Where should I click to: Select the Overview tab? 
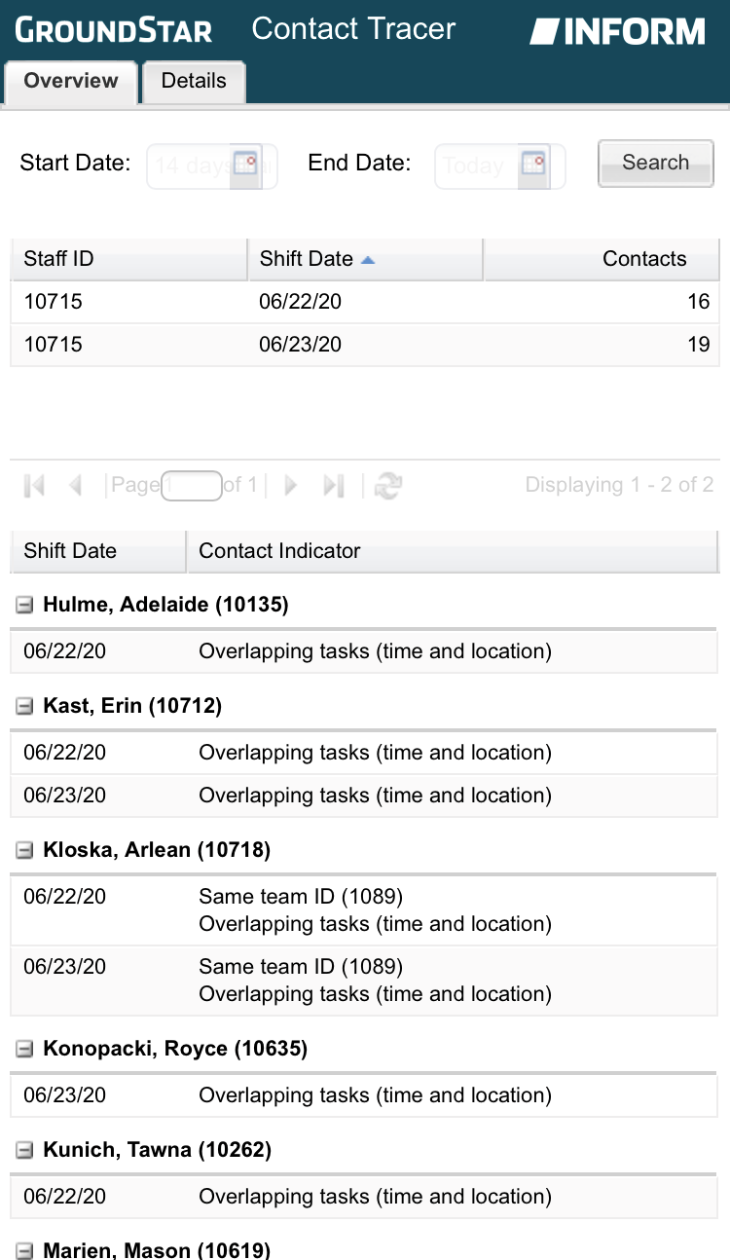71,82
